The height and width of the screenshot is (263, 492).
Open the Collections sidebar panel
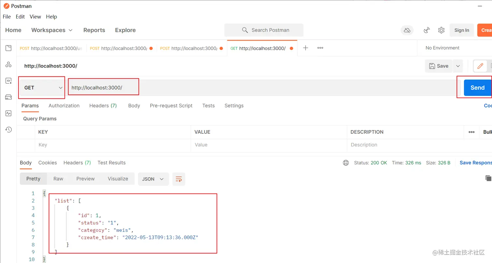8,48
